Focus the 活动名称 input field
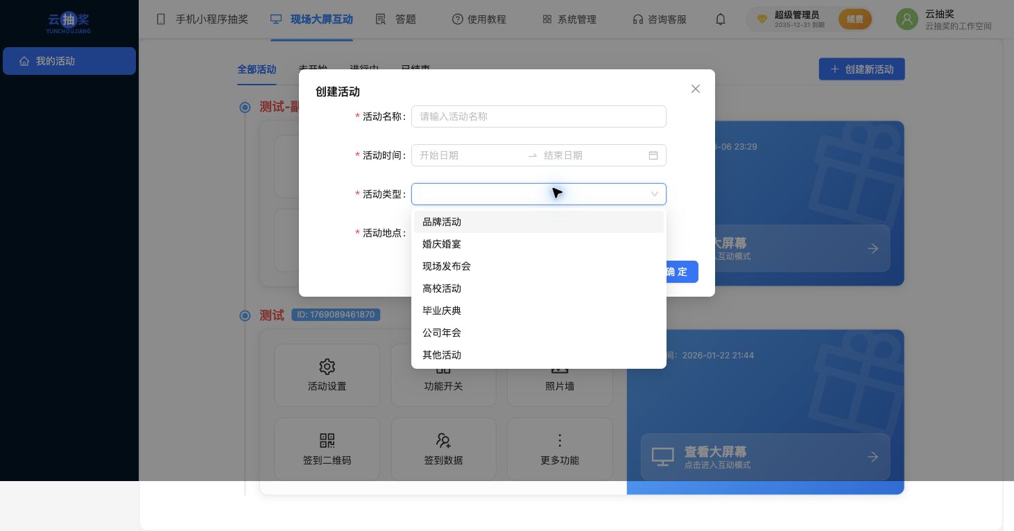 point(539,116)
